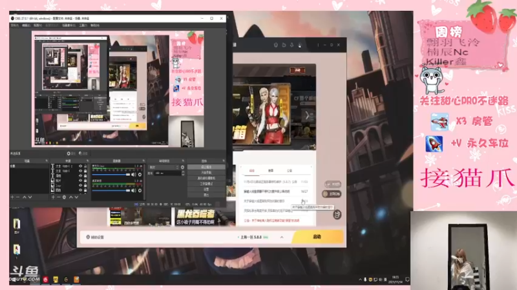Click first top-bar icon in game launcher
This screenshot has width=517, height=290.
coord(276,44)
